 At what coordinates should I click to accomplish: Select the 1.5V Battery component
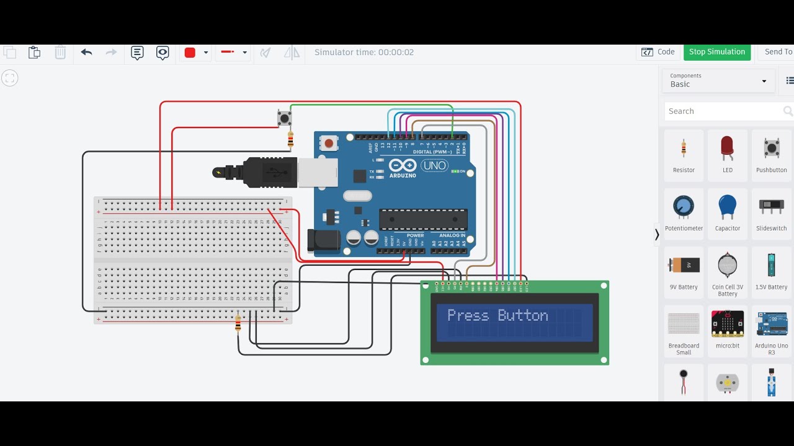(771, 272)
